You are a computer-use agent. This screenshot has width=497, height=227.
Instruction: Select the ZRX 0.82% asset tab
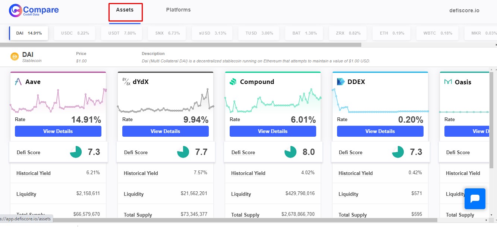click(348, 33)
